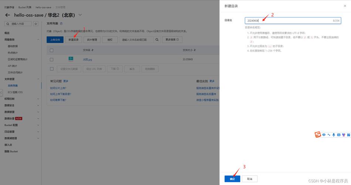Tick the select-all checkbox in the table header
The width and height of the screenshot is (351, 185).
(51, 50)
